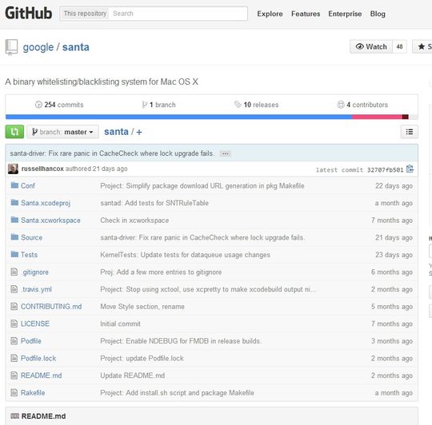Click the releases tag icon

(x=238, y=105)
